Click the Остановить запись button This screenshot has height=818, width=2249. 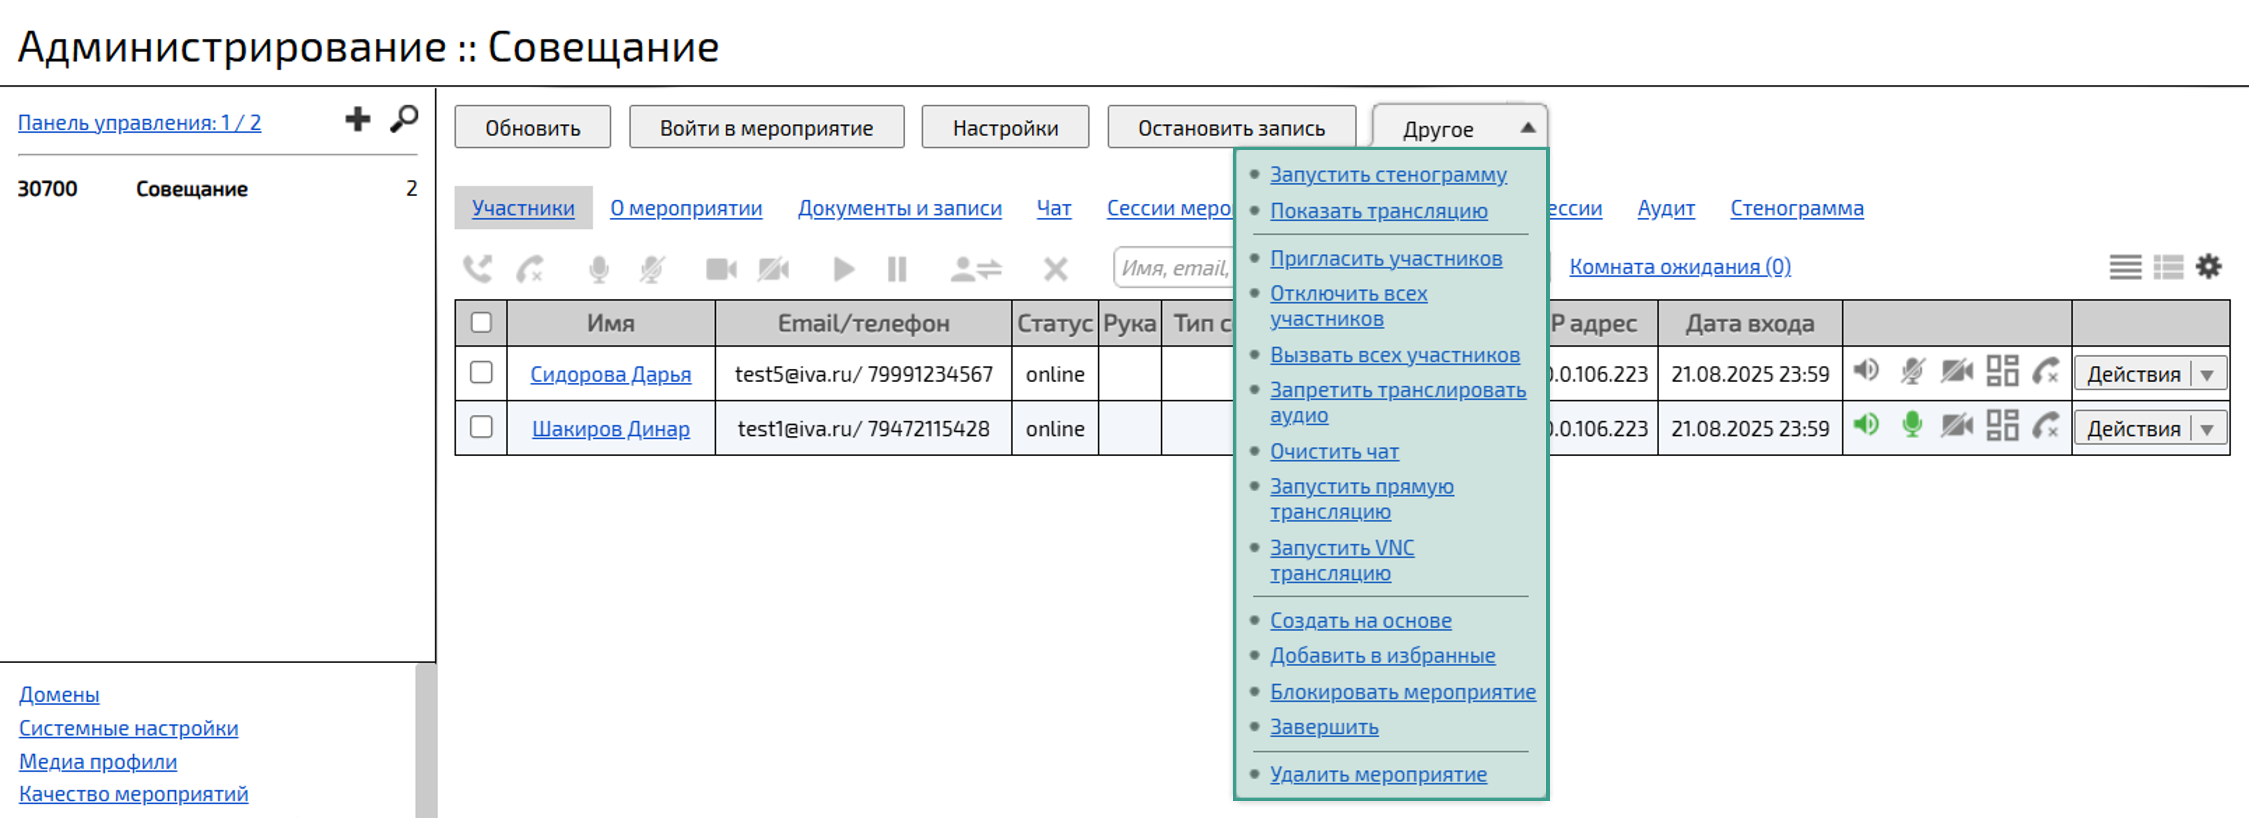[x=1231, y=128]
